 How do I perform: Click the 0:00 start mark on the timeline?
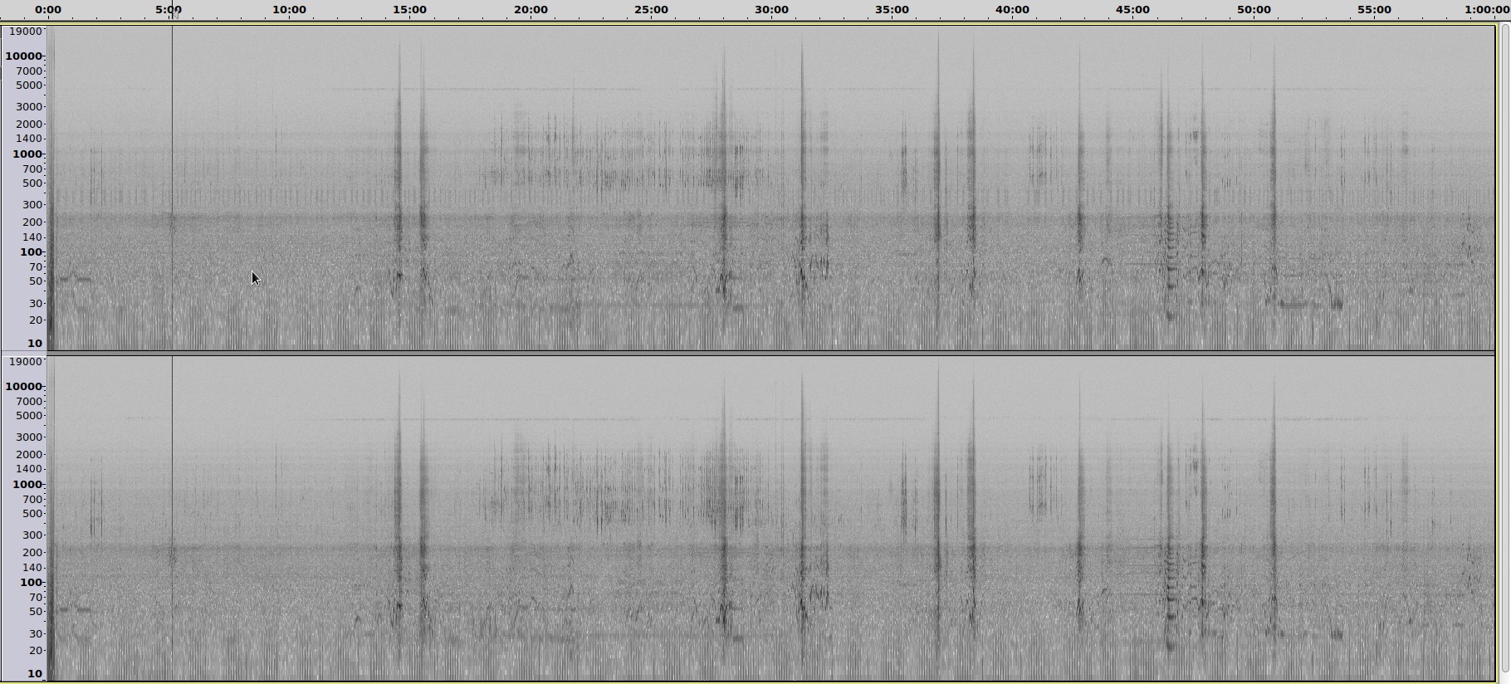pos(48,10)
